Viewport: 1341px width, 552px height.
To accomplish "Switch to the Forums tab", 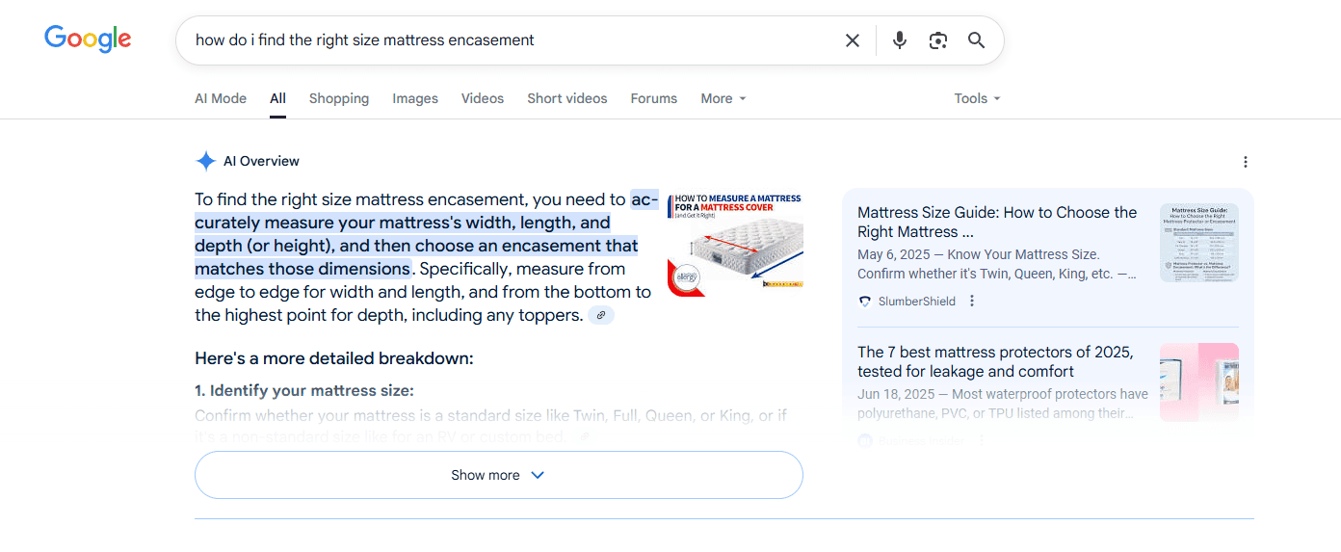I will pos(654,98).
